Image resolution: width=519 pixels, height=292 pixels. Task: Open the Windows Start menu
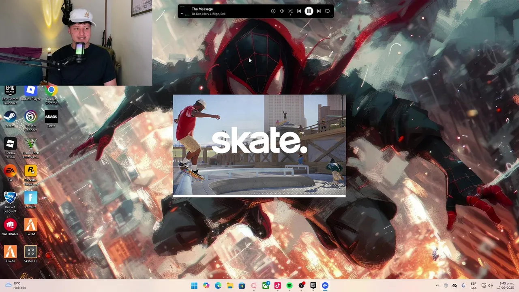pos(194,286)
